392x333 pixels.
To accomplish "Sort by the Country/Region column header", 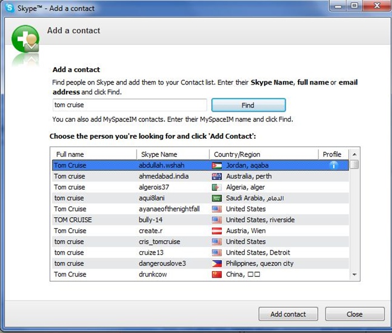I will click(x=264, y=154).
